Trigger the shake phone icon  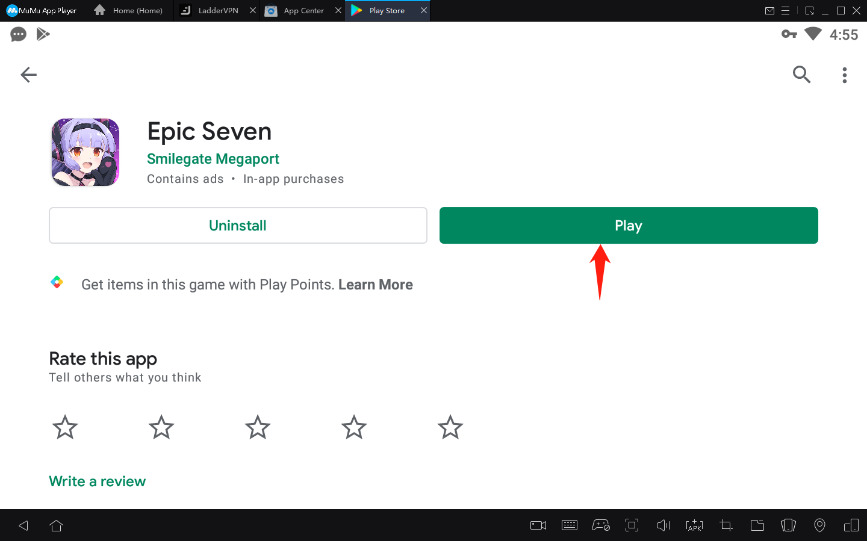coord(788,525)
